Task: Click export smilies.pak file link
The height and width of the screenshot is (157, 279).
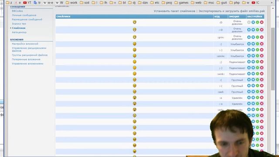Action: click(x=231, y=11)
